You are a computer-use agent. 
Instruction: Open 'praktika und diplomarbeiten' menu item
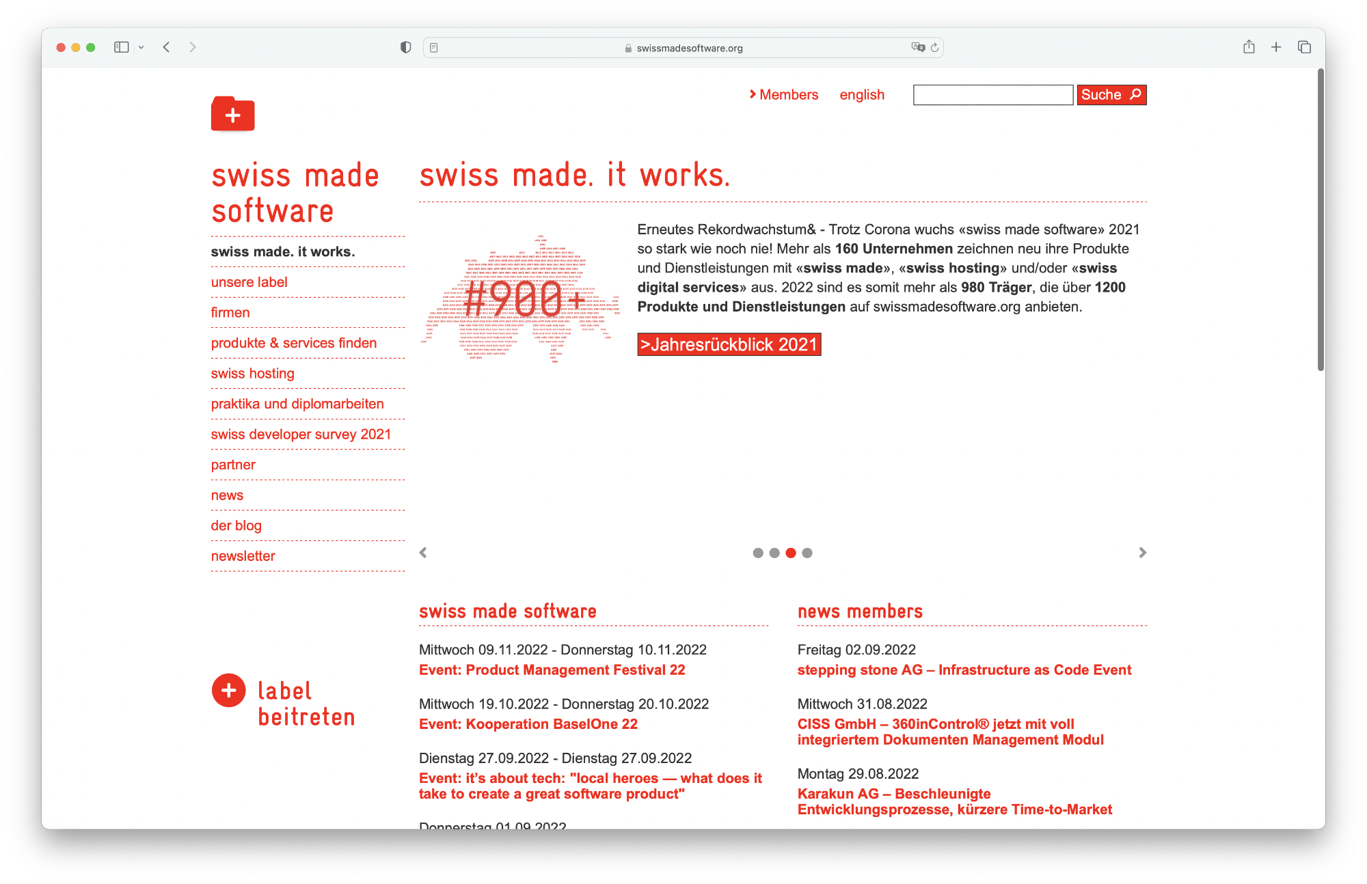click(297, 404)
